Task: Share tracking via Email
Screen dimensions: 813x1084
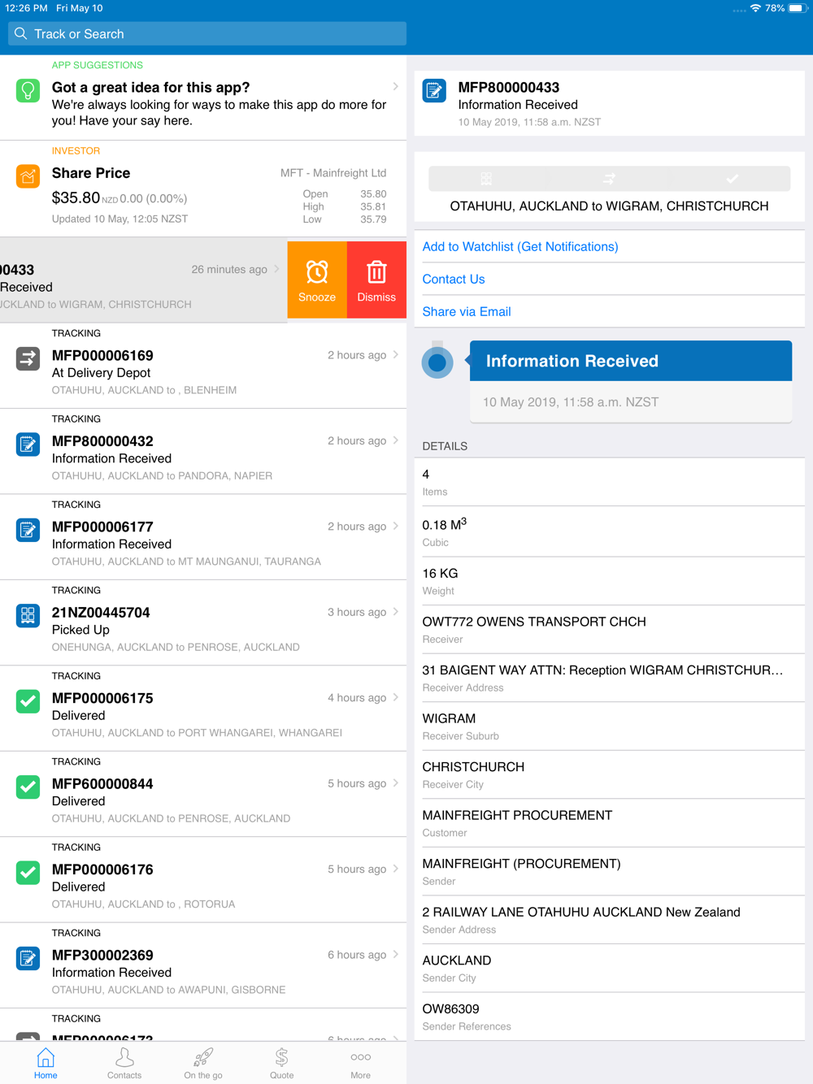Action: (x=467, y=311)
